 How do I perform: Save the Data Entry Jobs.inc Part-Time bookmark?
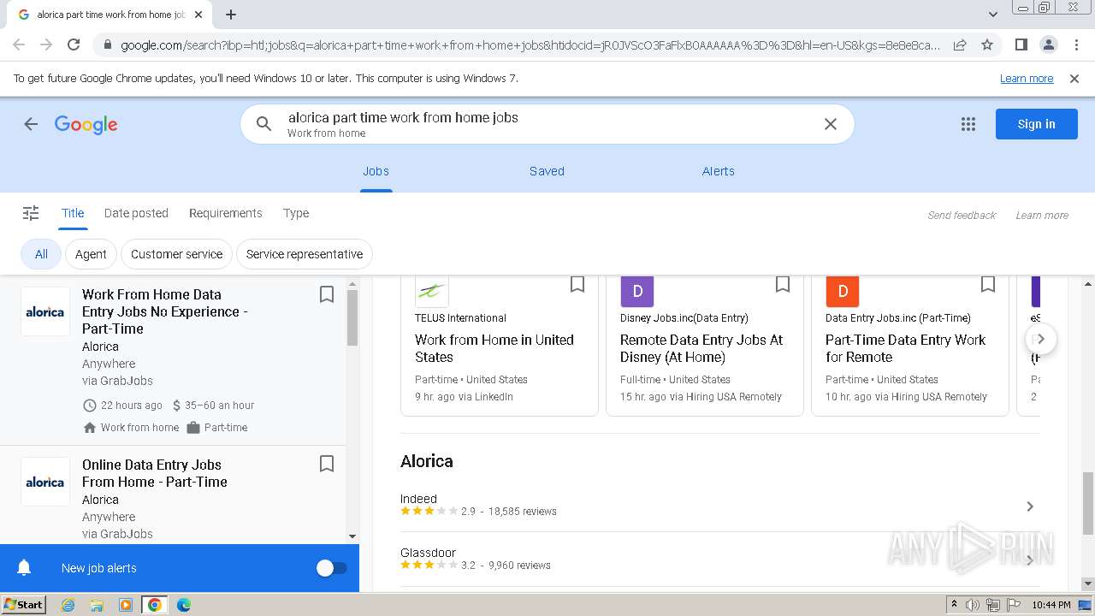[x=988, y=284]
